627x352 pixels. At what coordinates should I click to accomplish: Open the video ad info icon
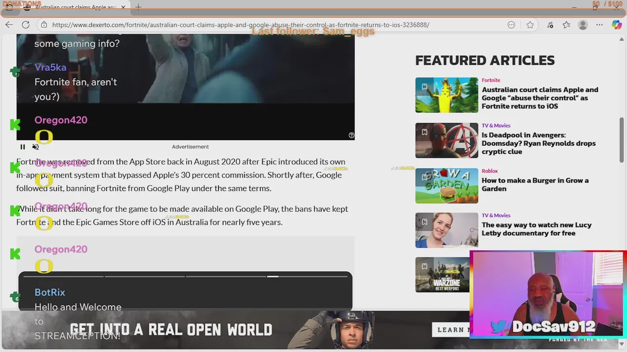(351, 135)
